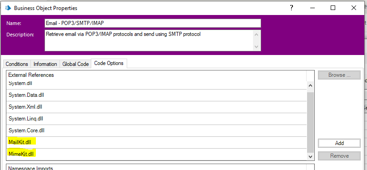The image size is (367, 170).
Task: Click description box scroll down arrow
Action: pos(257,47)
